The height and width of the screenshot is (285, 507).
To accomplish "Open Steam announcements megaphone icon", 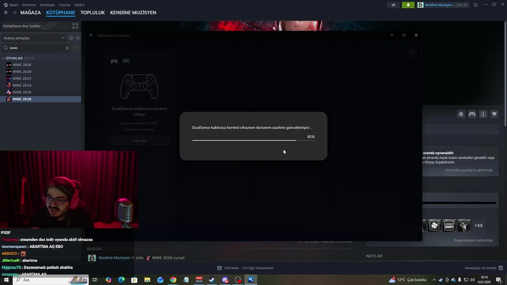I will (x=393, y=5).
